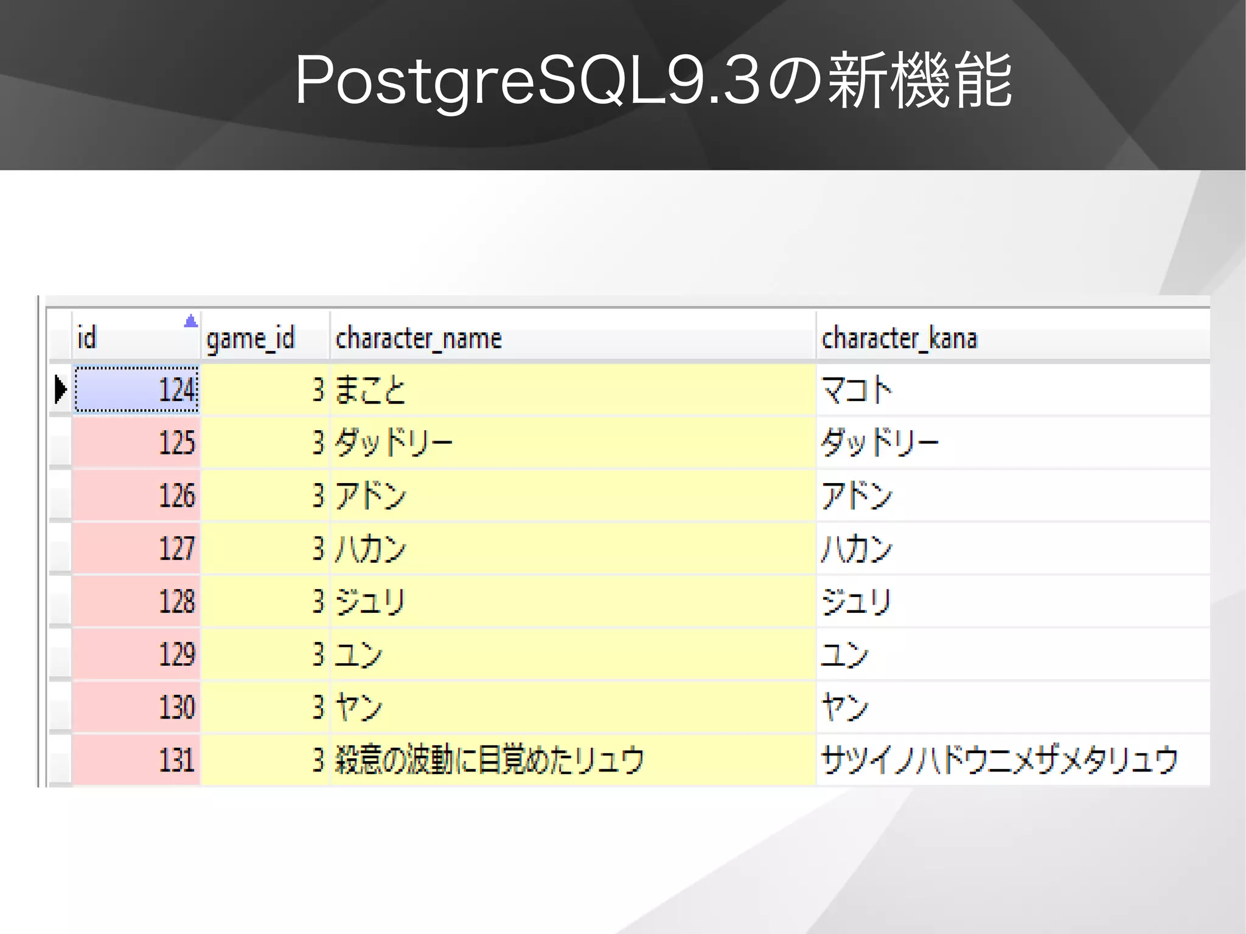Click the character_kana column header

(1013, 336)
